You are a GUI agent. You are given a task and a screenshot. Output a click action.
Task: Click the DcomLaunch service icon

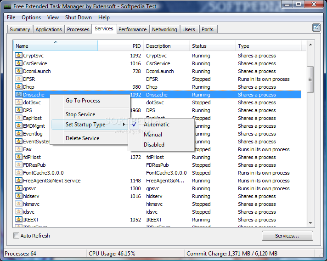[x=18, y=71]
